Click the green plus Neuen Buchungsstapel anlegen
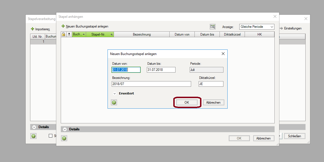This screenshot has height=162, width=324. (x=63, y=26)
